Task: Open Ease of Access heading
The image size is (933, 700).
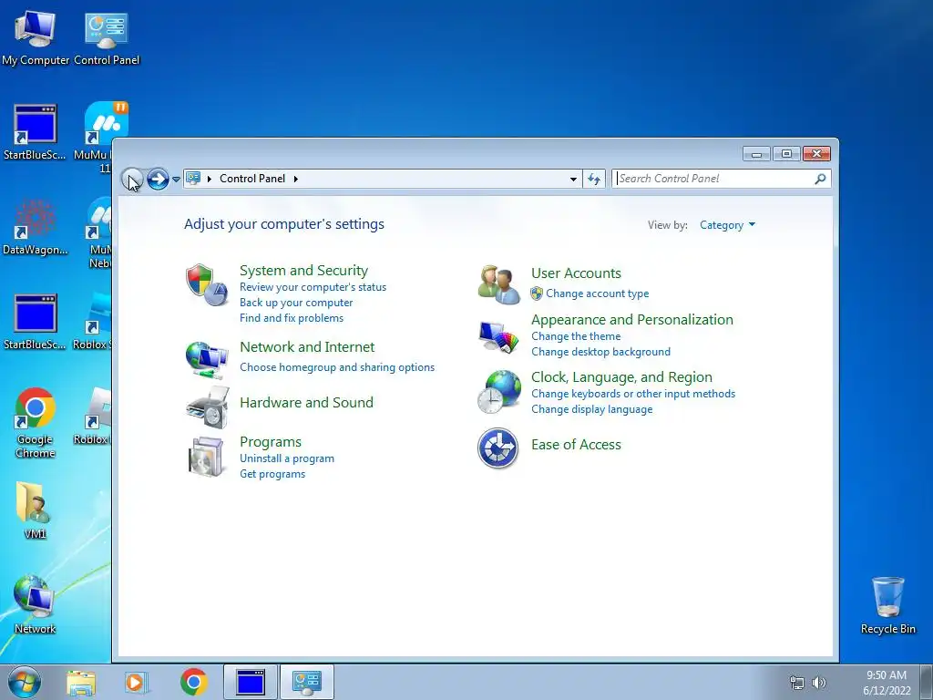Action: tap(576, 445)
